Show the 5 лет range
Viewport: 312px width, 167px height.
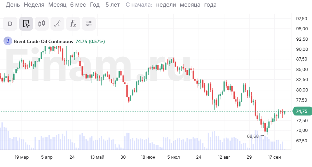pos(113,5)
